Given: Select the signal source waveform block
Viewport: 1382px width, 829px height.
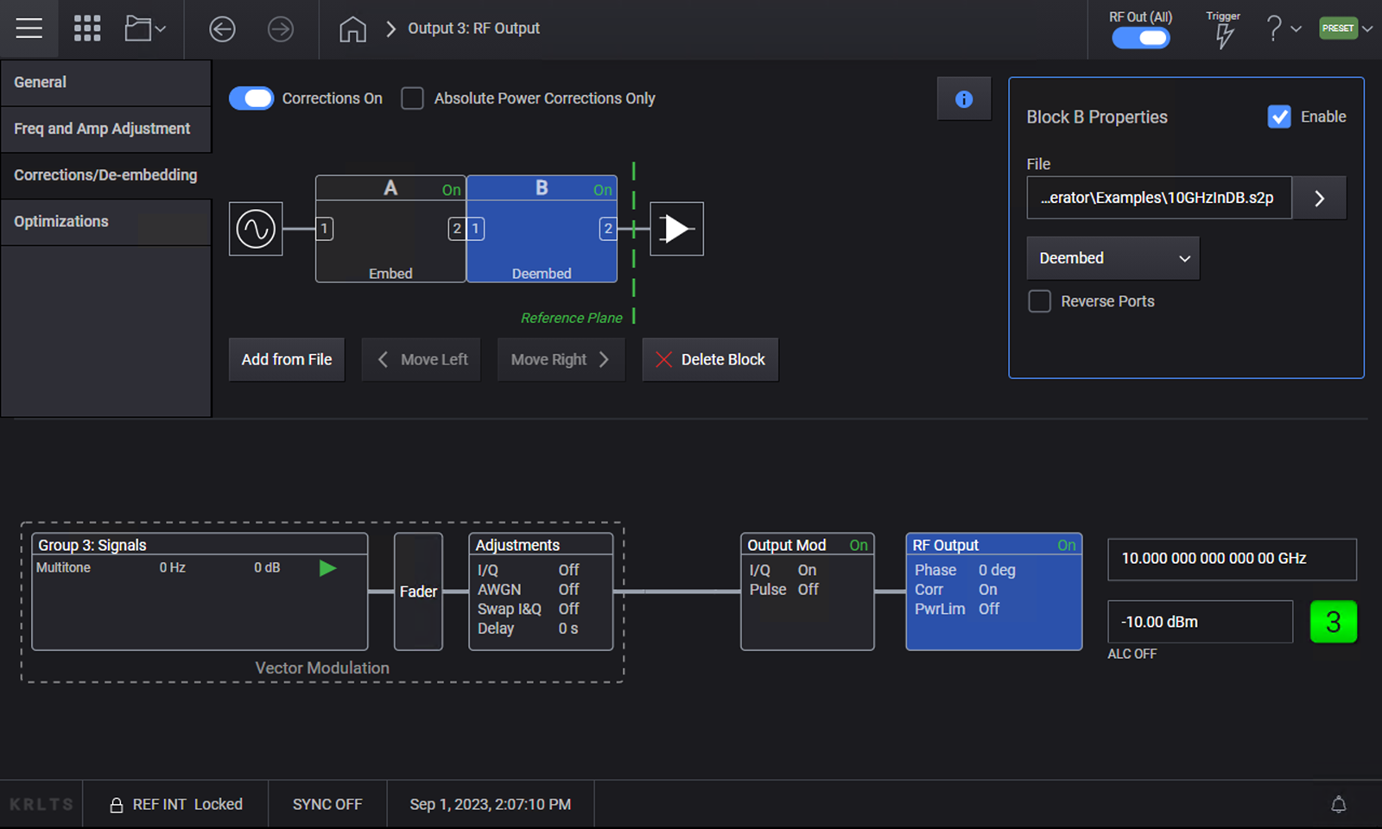Looking at the screenshot, I should tap(255, 229).
